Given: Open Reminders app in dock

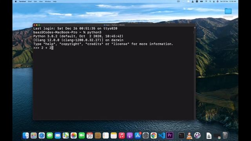Looking at the screenshot, I should pos(105,136).
